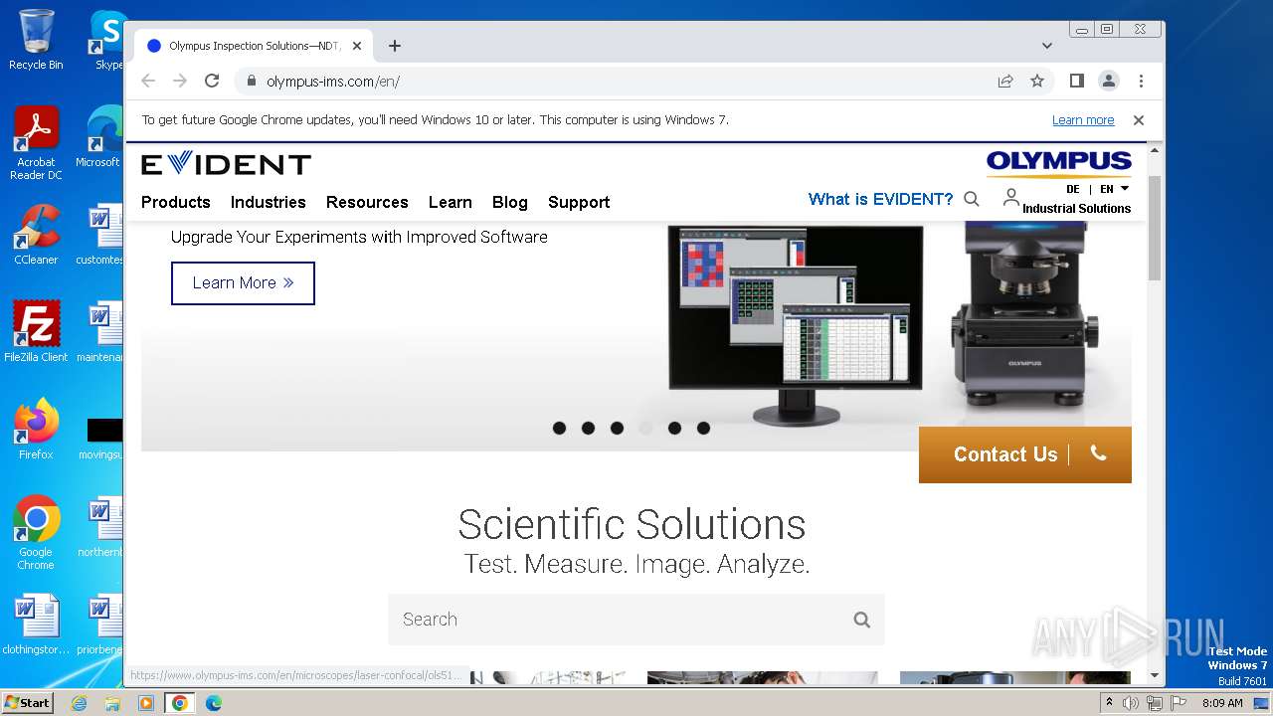Open the Products menu
Viewport: 1273px width, 716px height.
176,202
